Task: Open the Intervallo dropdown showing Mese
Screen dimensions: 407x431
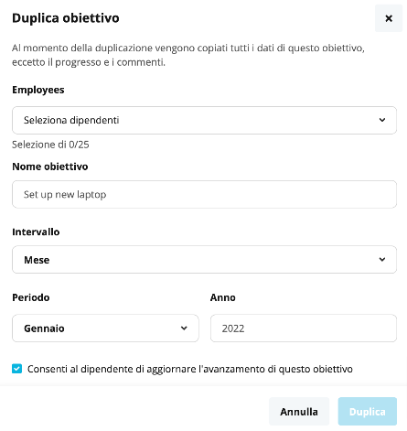Action: pos(204,260)
